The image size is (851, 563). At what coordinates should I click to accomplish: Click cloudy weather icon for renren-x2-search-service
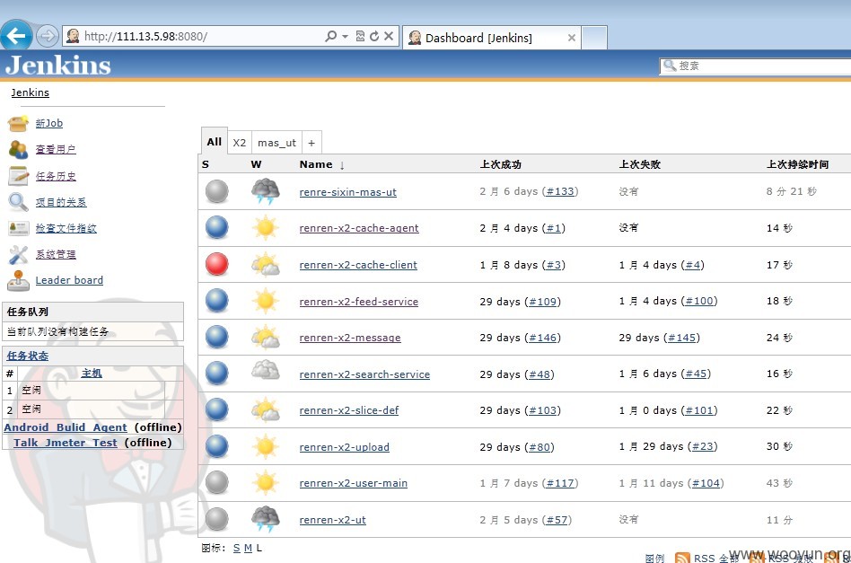pos(266,370)
